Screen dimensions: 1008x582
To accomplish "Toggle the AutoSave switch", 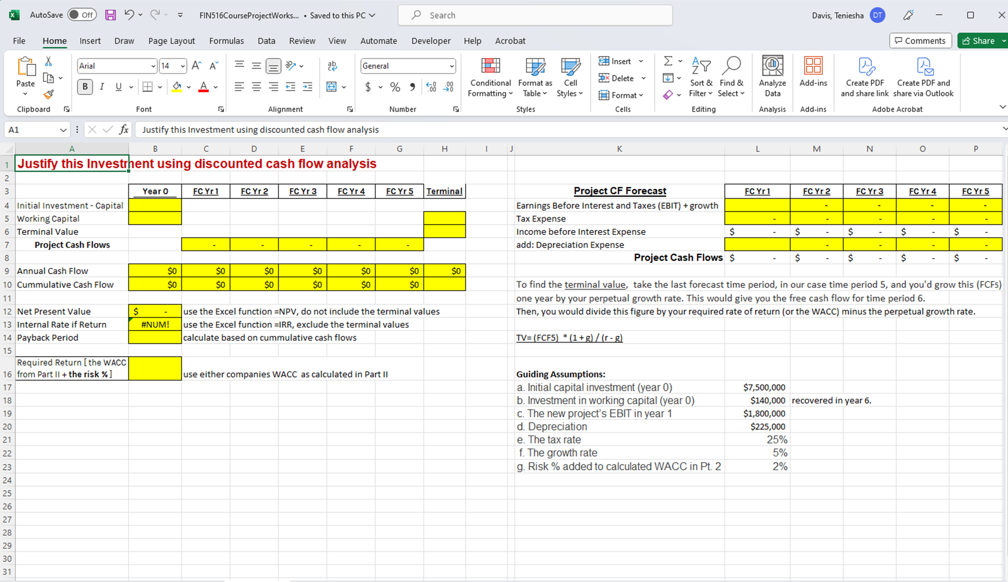I will click(82, 15).
